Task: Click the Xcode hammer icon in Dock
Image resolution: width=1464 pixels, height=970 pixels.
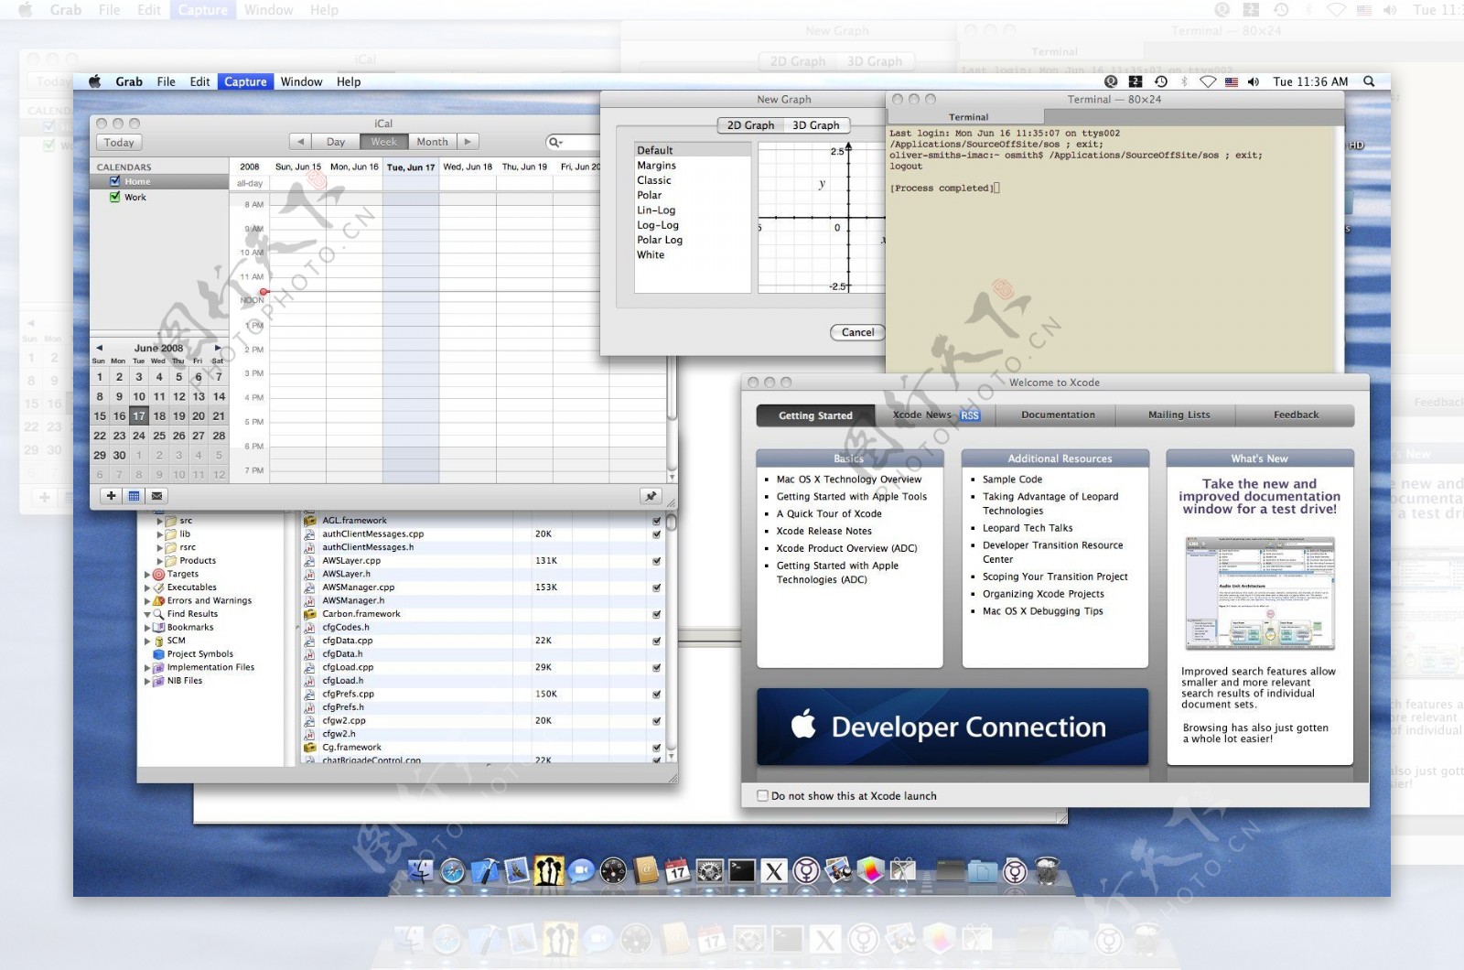Action: [x=485, y=870]
